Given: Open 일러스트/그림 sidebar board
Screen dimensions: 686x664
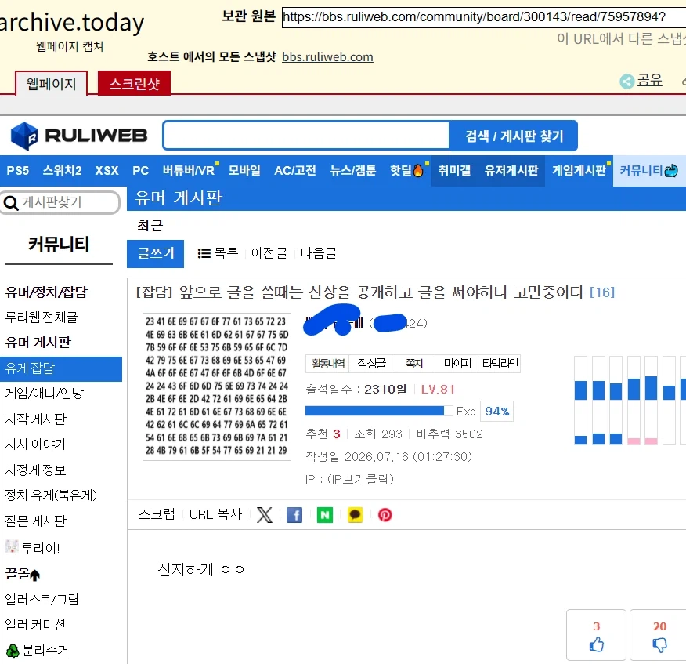Looking at the screenshot, I should tap(42, 599).
